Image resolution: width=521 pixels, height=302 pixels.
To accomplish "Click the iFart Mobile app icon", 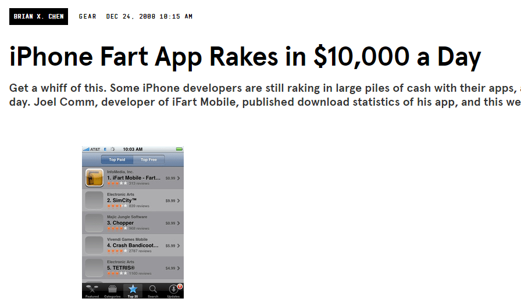I will (94, 178).
